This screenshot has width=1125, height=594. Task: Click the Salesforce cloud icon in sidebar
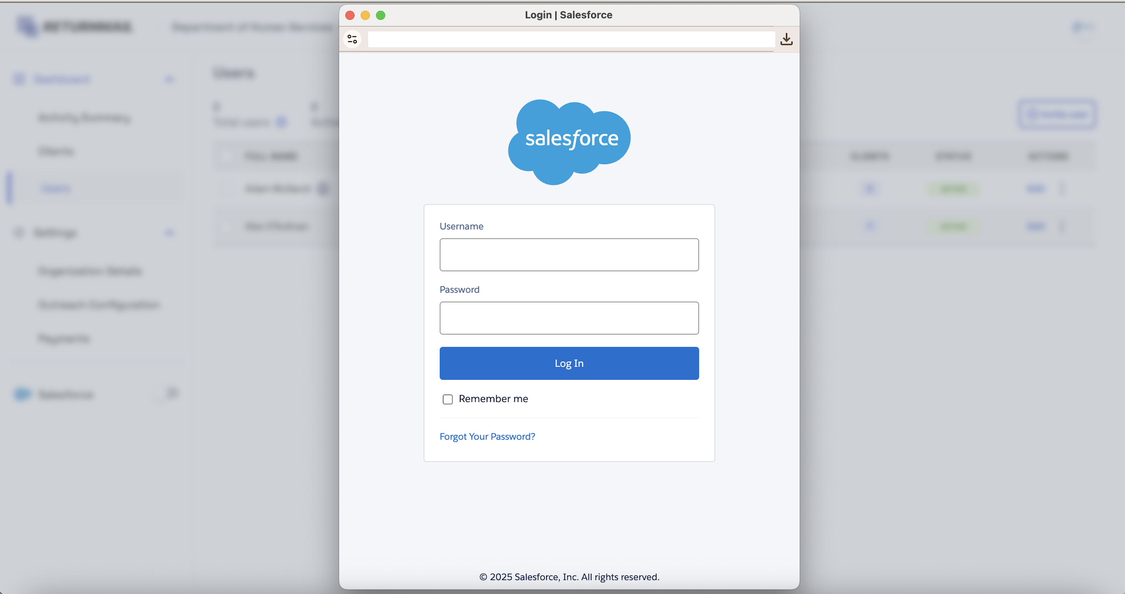(x=22, y=394)
